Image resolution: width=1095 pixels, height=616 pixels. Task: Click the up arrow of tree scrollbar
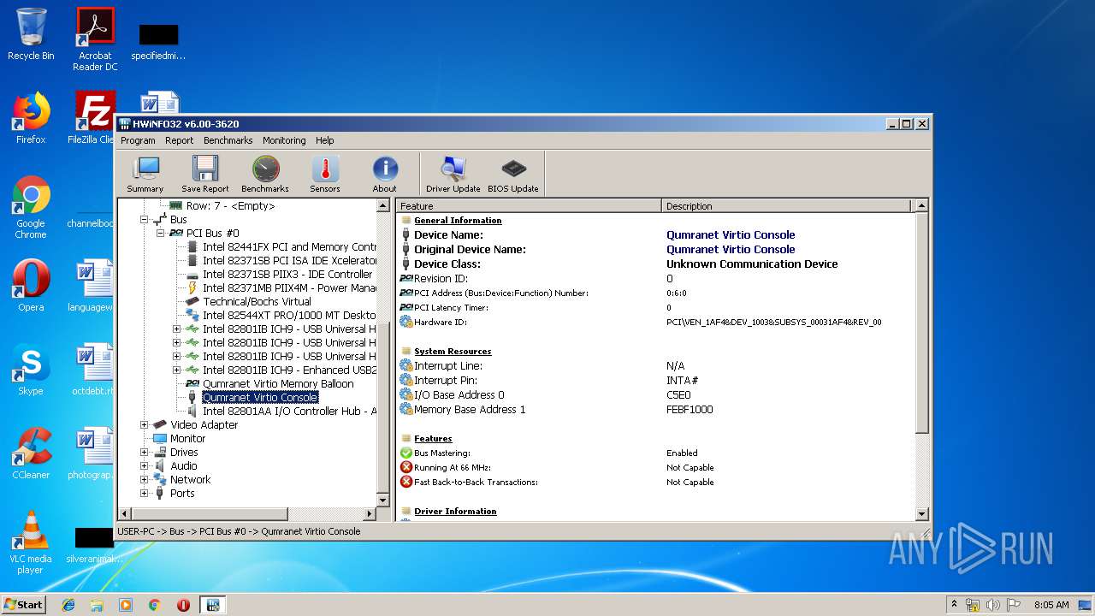pos(382,206)
